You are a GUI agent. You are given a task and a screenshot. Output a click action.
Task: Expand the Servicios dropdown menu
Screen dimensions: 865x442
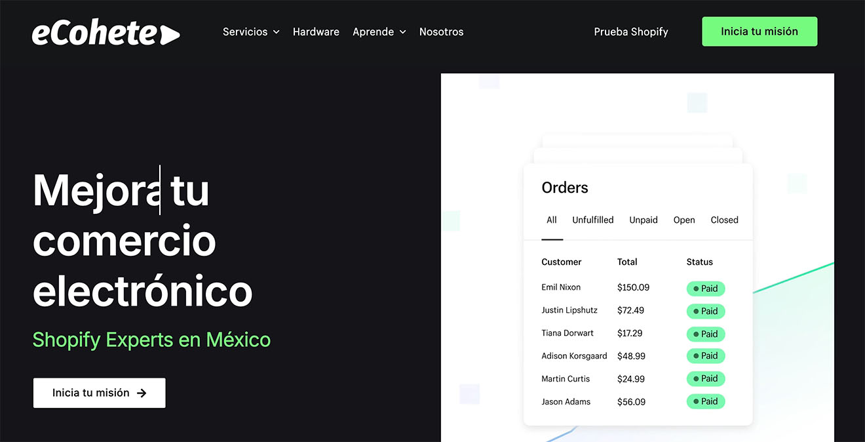tap(251, 31)
